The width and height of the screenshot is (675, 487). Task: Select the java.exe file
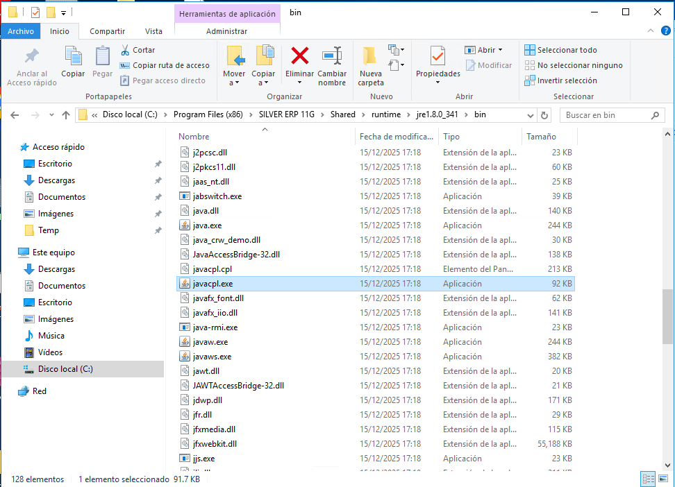[x=376, y=225]
